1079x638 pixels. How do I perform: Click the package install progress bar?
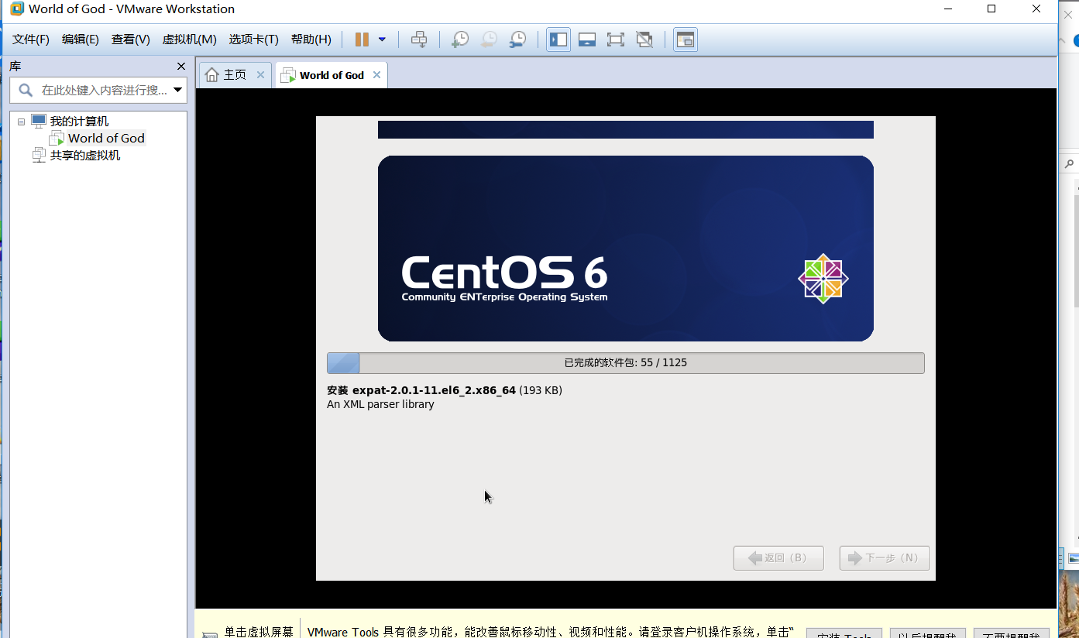click(x=626, y=363)
